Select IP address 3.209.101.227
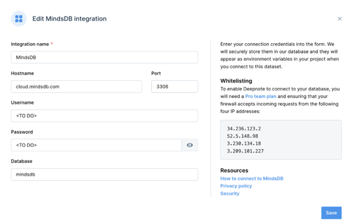353x222 pixels. click(x=245, y=151)
